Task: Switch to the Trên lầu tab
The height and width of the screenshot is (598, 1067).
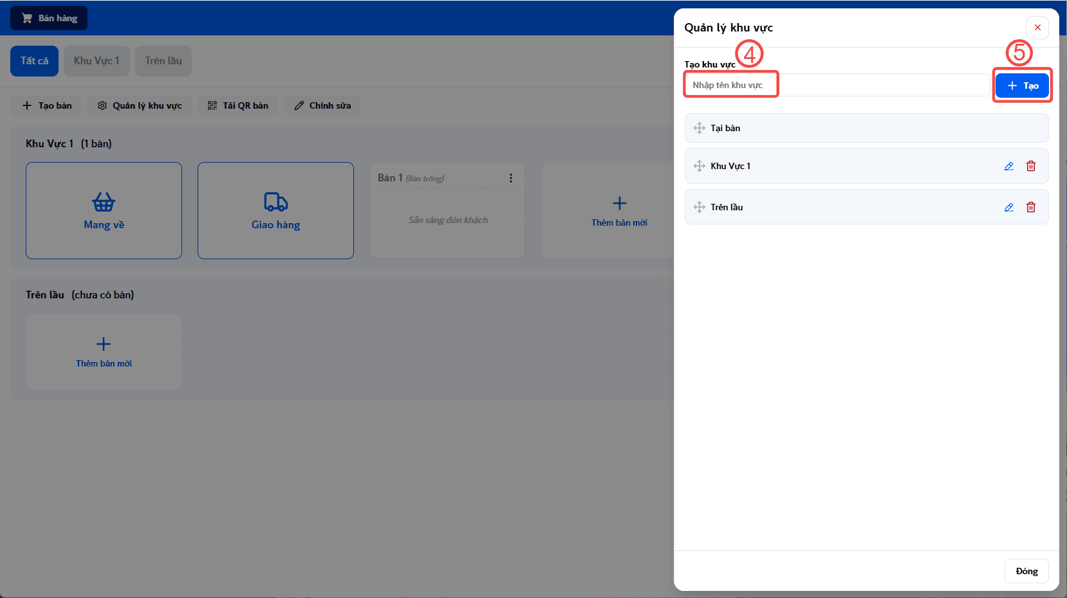Action: (x=163, y=61)
